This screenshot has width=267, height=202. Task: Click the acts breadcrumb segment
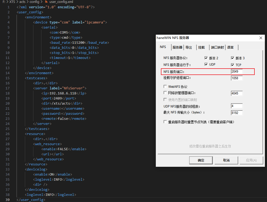[x=22, y=2]
